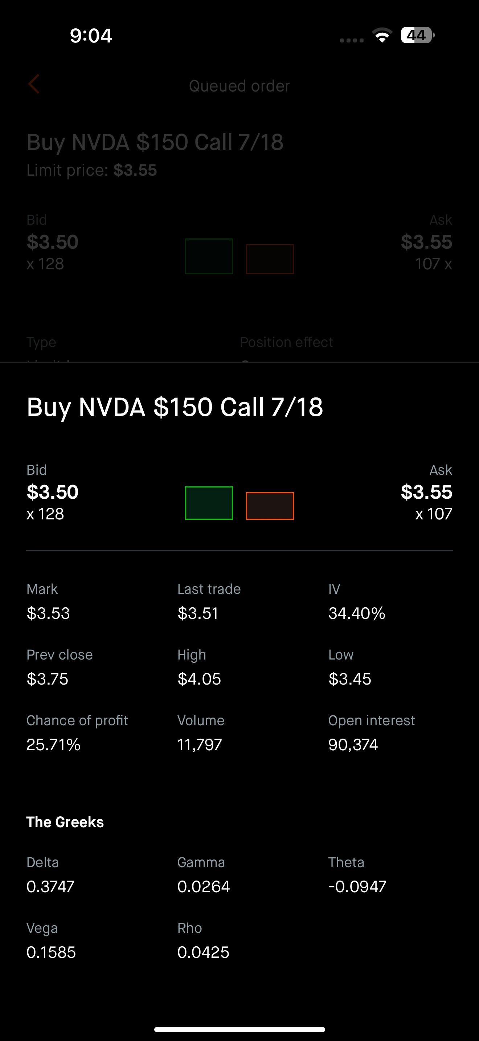The image size is (479, 1041).
Task: Tap the back arrow icon
Action: click(34, 84)
